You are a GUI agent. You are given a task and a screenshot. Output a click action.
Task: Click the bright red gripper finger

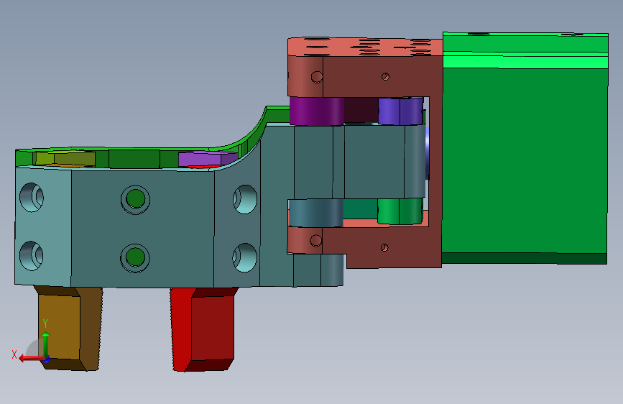pyautogui.click(x=203, y=330)
